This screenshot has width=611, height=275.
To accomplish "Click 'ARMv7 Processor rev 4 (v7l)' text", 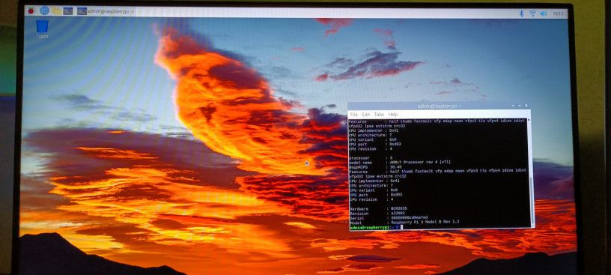I will point(421,162).
